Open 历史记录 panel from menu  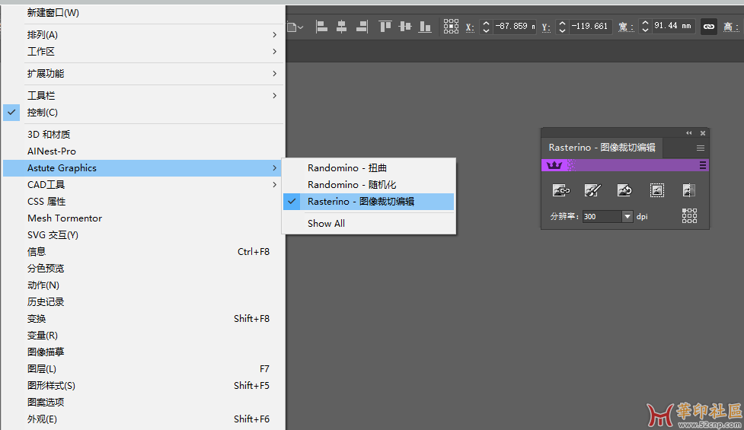(143, 301)
